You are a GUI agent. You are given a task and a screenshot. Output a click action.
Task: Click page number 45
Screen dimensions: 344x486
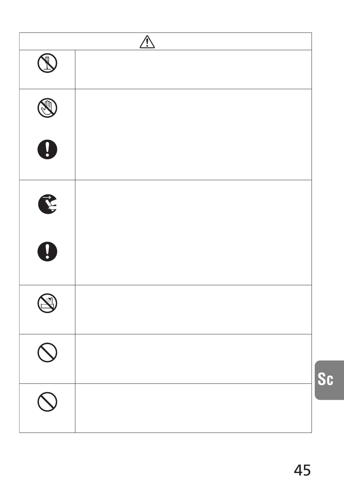302,470
